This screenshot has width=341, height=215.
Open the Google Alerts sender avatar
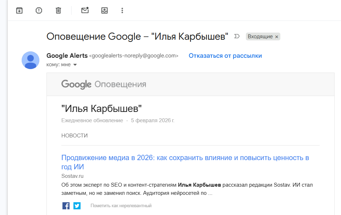pyautogui.click(x=31, y=60)
